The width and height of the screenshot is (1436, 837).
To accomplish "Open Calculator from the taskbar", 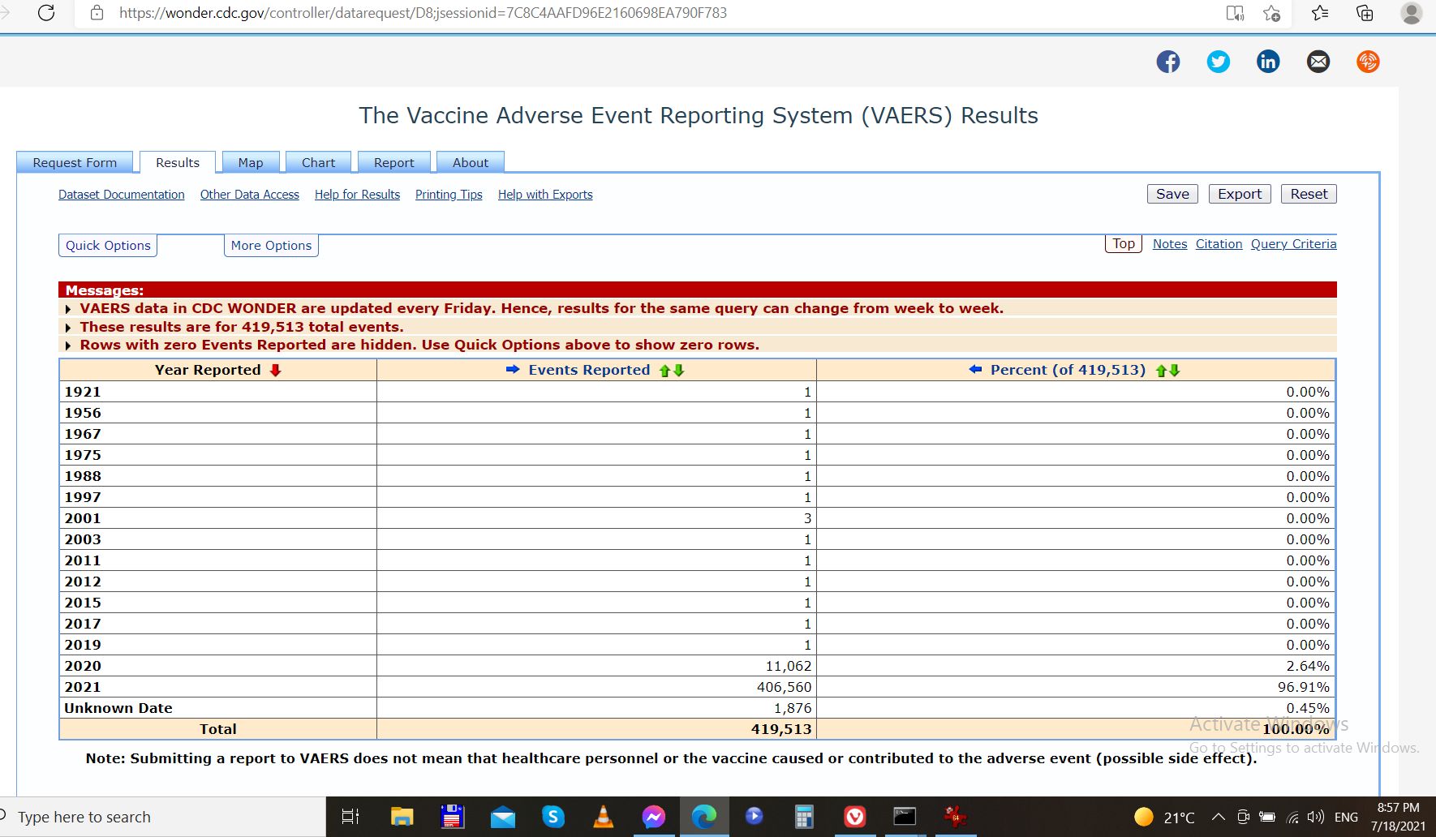I will coord(804,817).
